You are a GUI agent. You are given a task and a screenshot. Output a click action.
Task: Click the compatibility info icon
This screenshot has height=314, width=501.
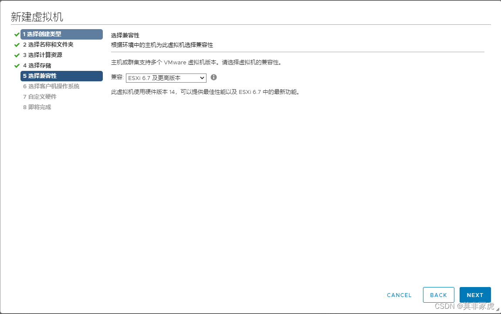coord(214,77)
